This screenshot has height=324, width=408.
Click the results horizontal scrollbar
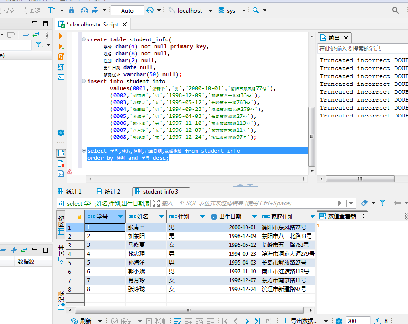point(189,310)
